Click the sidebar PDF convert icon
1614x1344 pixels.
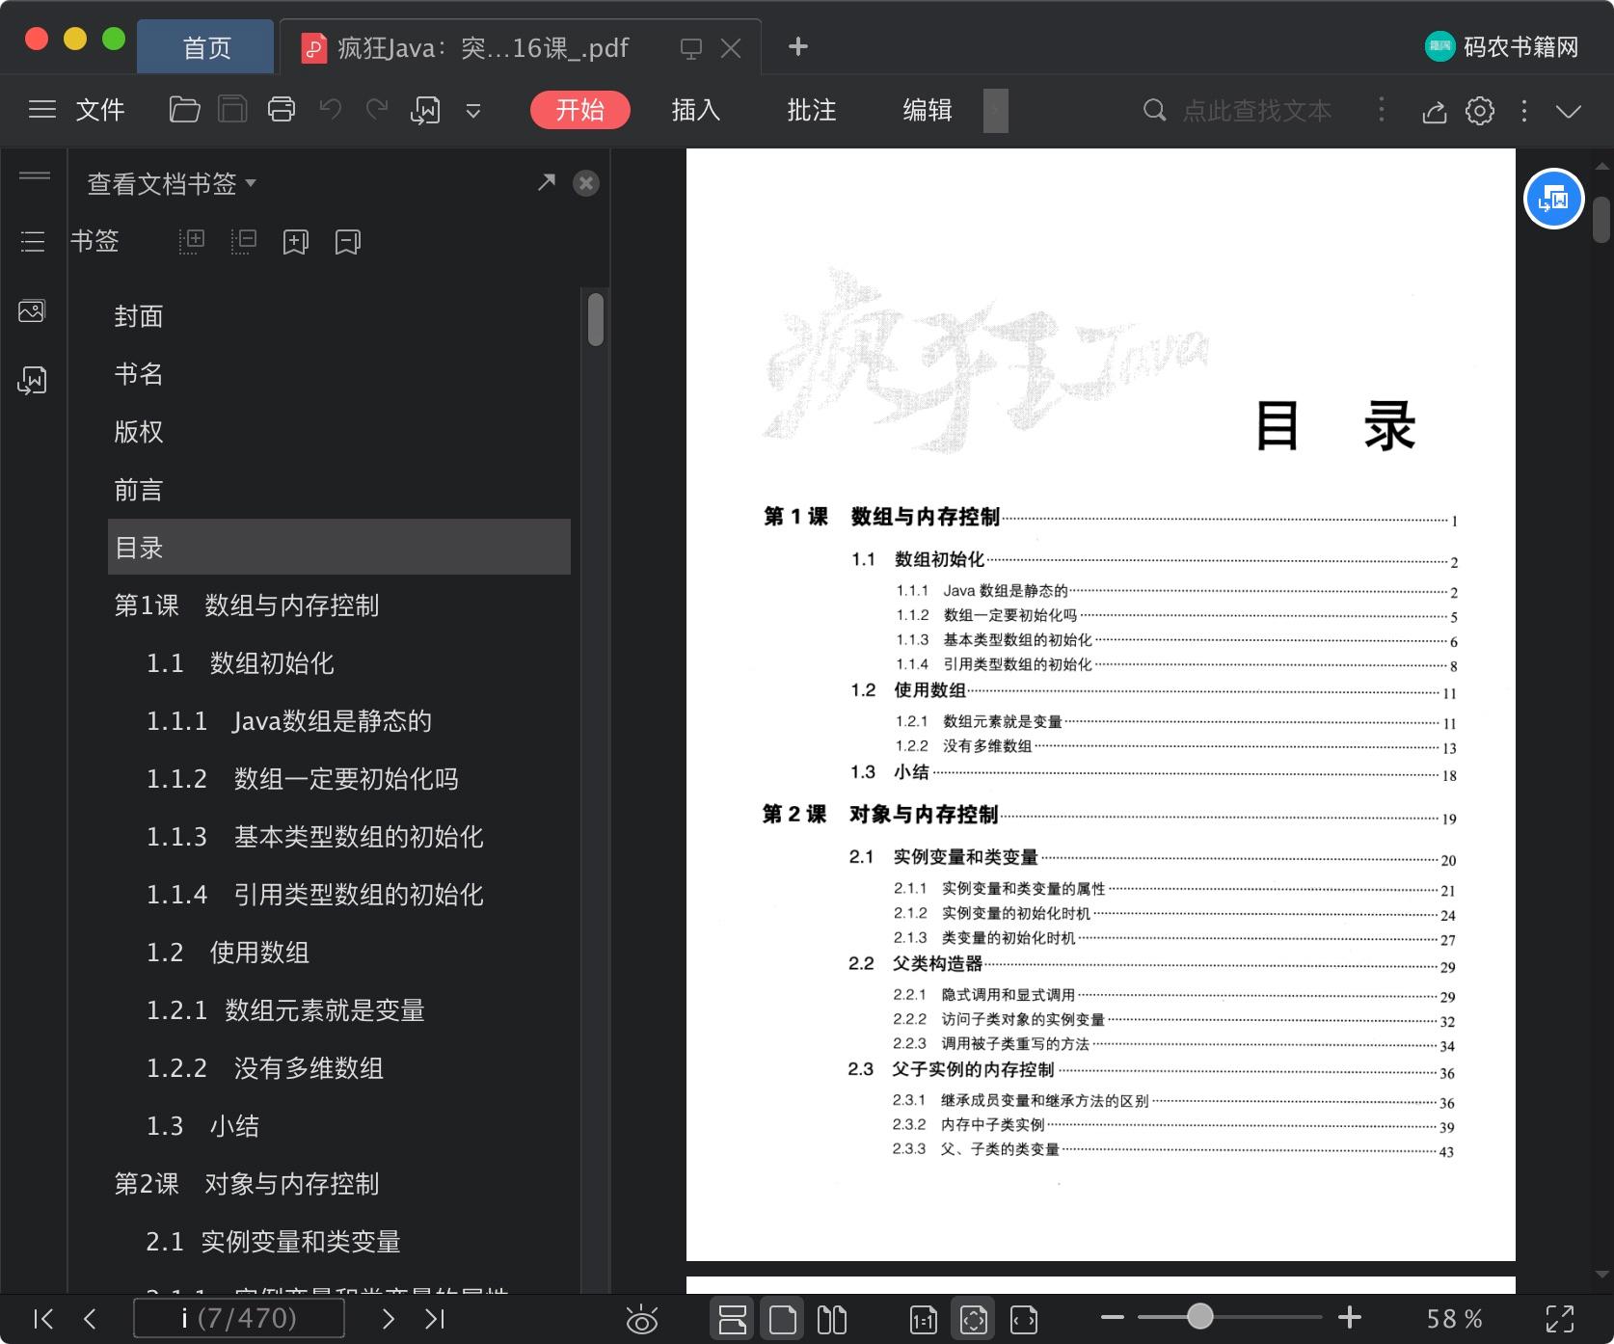[32, 380]
